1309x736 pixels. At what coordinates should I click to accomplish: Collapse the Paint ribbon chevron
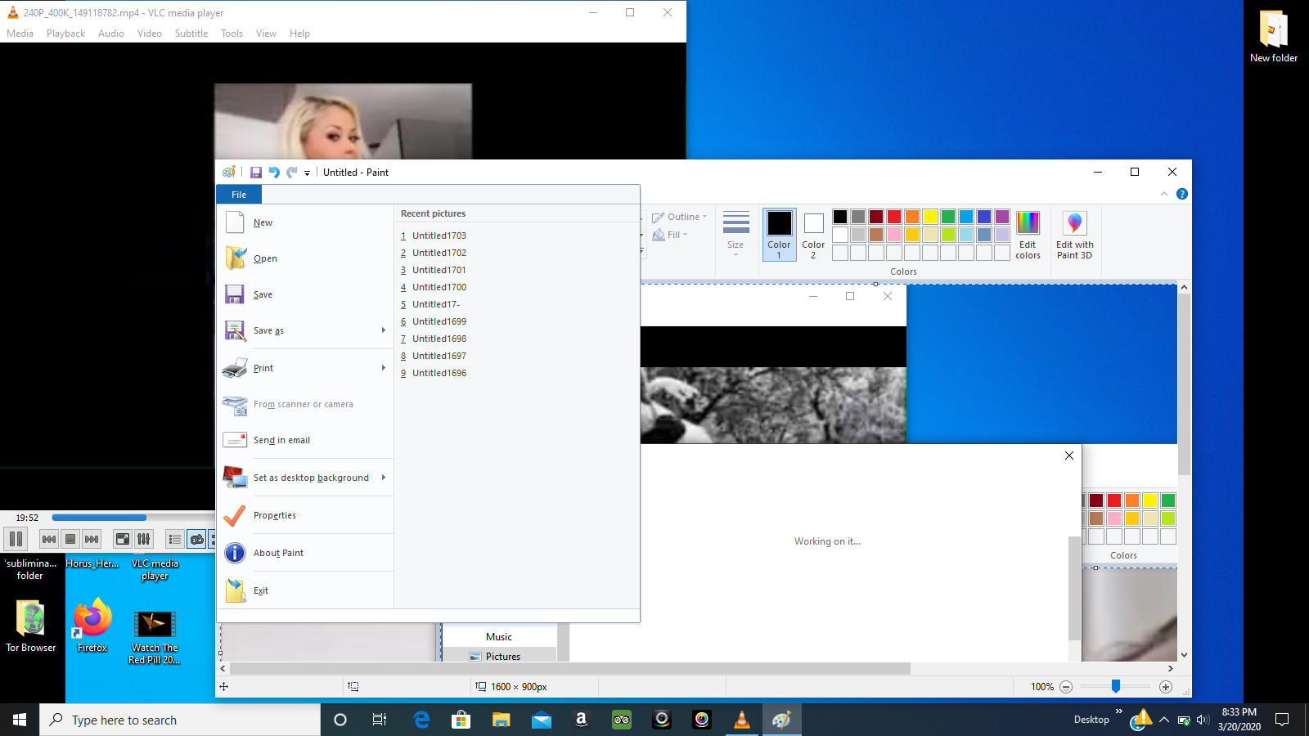[x=1164, y=194]
